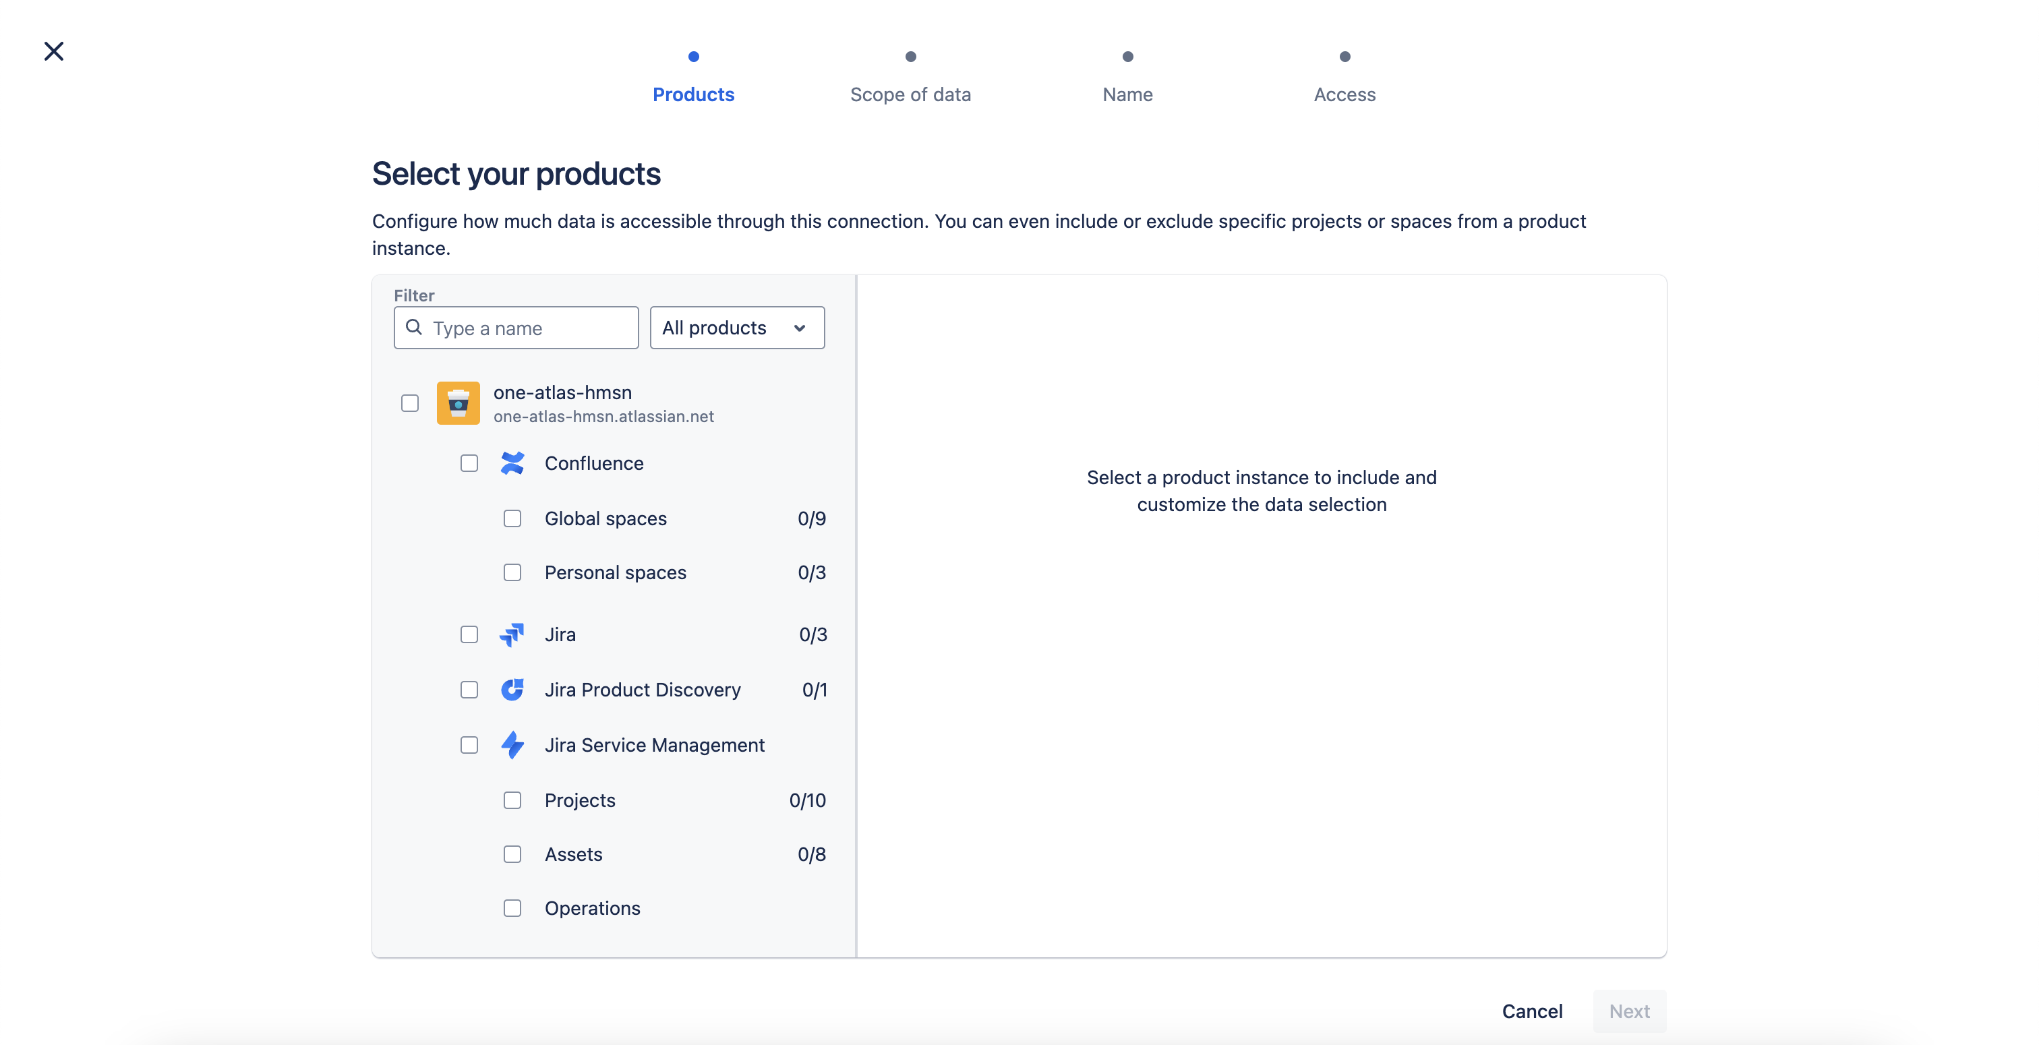Click the 0/9 count next to Global spaces
The width and height of the screenshot is (2039, 1045).
point(811,518)
